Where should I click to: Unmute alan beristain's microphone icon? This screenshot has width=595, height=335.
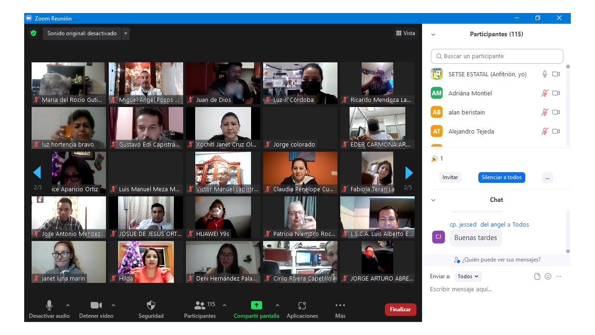point(545,112)
